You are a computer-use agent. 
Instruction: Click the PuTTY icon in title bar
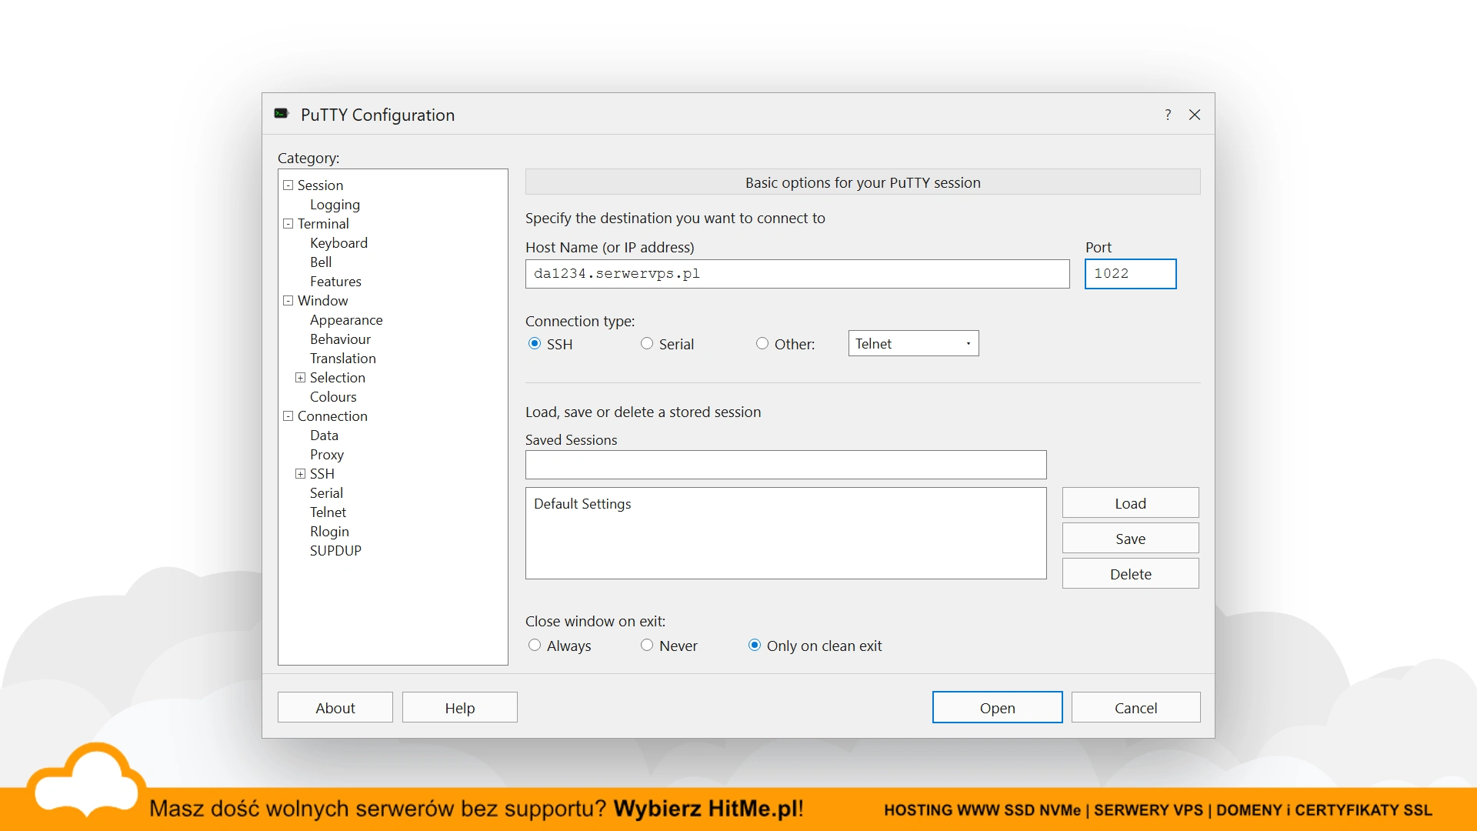(x=282, y=114)
